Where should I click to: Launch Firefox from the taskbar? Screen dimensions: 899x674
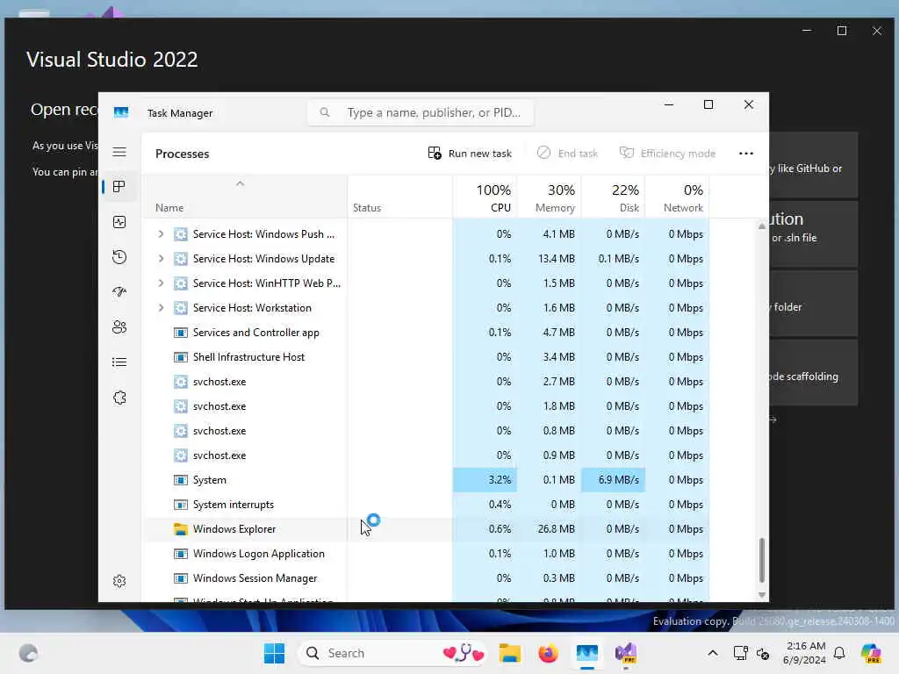click(548, 653)
